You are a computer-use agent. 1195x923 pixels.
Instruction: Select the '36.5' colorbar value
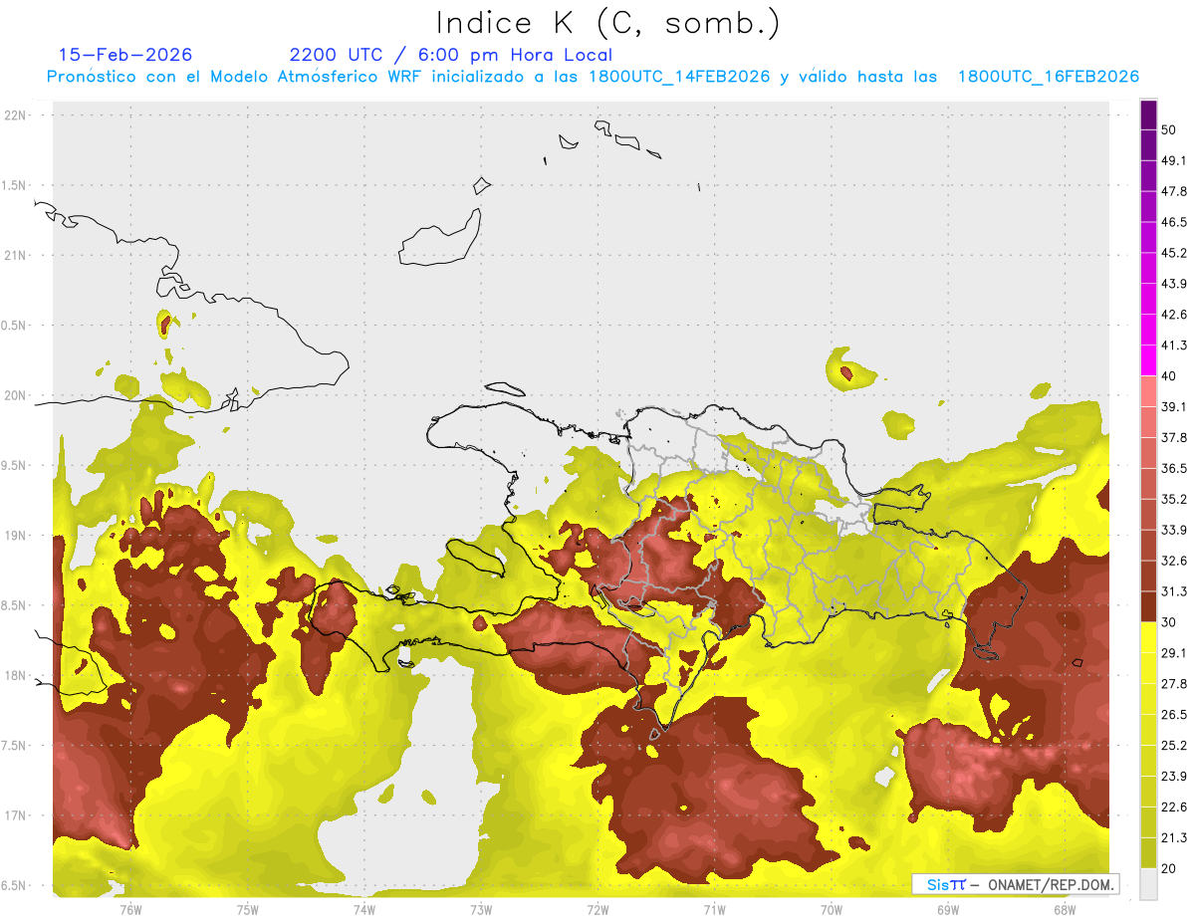tap(1174, 468)
